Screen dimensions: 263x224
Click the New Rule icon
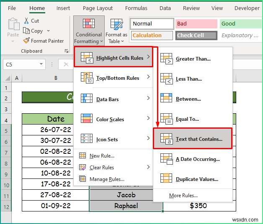(x=83, y=155)
